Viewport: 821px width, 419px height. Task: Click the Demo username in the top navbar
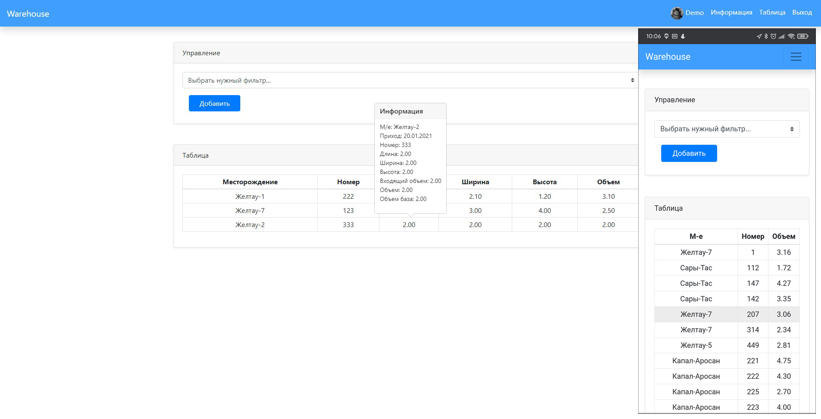click(x=694, y=13)
